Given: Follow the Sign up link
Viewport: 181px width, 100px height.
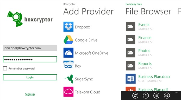Looking at the screenshot, I should (30, 94).
